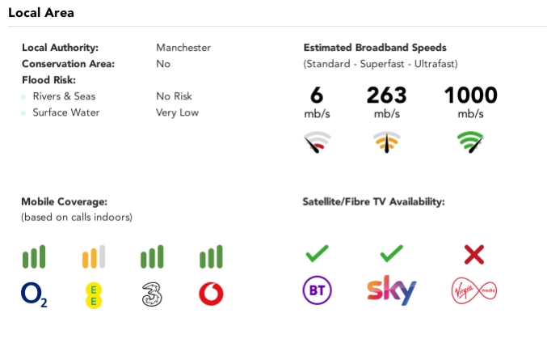The image size is (547, 343).
Task: Click the Sky provider logo
Action: (391, 291)
